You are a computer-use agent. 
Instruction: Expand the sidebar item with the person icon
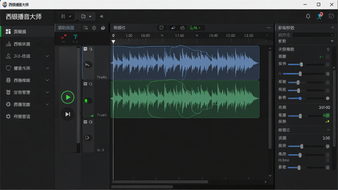(27, 56)
